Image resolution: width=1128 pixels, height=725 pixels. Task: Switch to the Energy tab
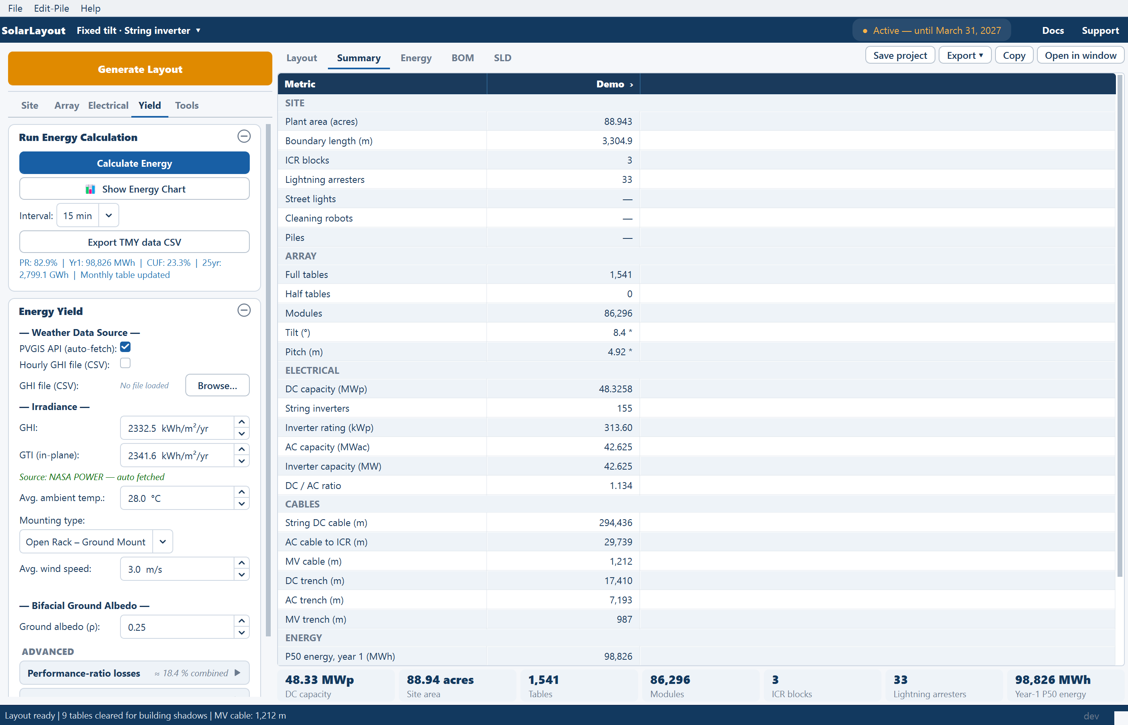point(416,58)
